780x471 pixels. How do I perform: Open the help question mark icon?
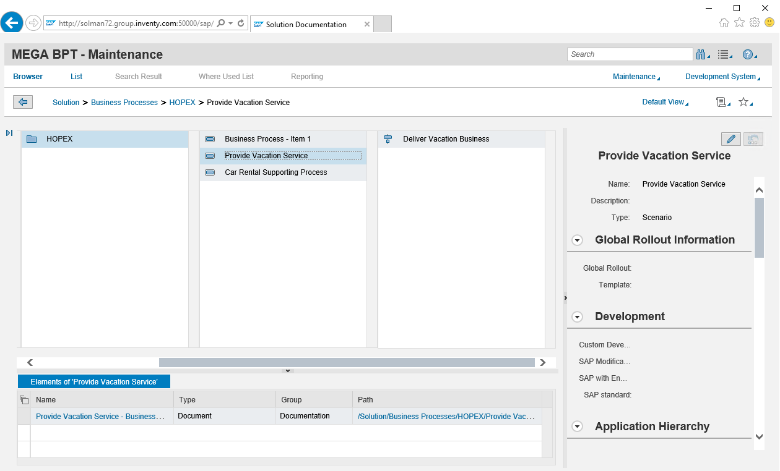coord(748,54)
